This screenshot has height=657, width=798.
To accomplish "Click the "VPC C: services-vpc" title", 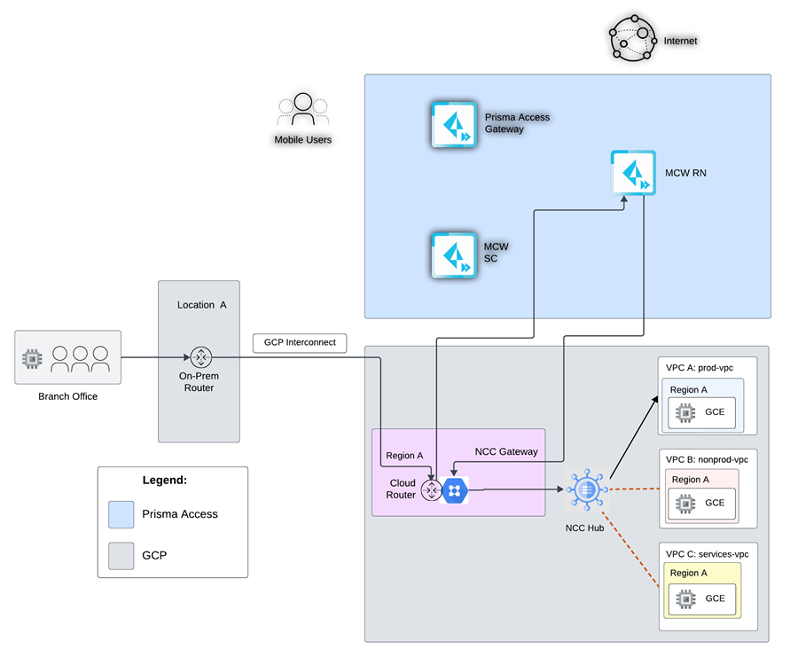I will (707, 554).
